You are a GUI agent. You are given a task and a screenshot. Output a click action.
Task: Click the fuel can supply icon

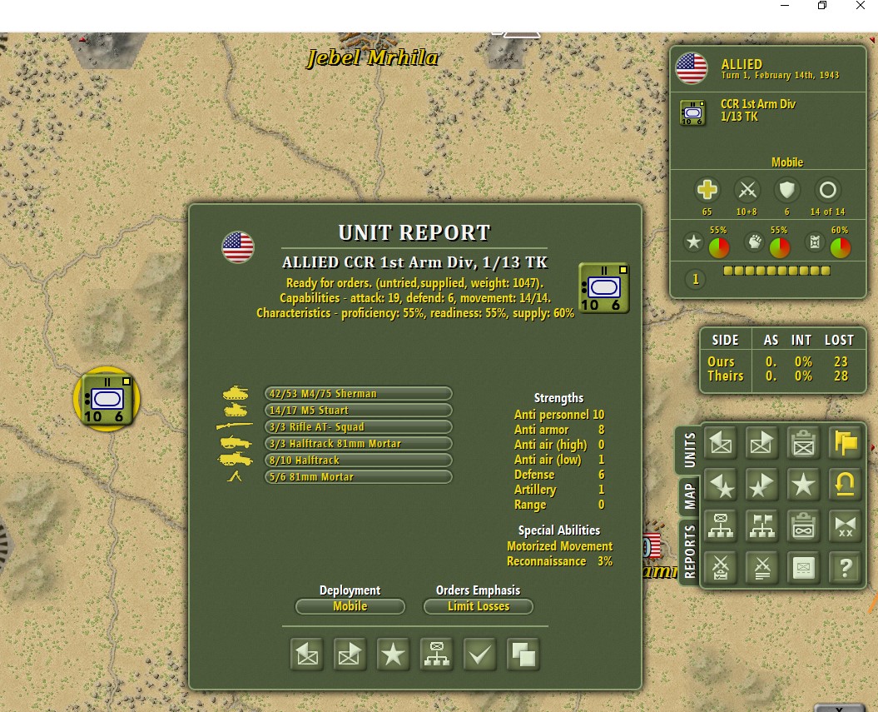tap(816, 242)
